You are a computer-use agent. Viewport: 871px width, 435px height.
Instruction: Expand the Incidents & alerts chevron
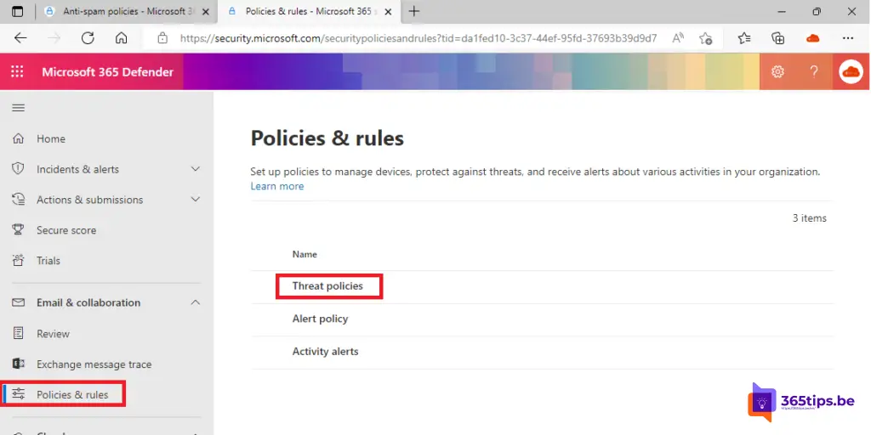click(196, 169)
